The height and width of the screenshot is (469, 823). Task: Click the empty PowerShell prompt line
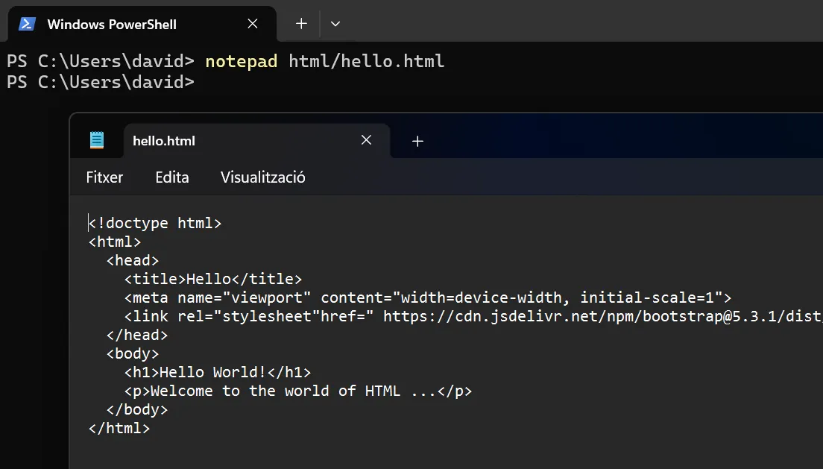101,81
